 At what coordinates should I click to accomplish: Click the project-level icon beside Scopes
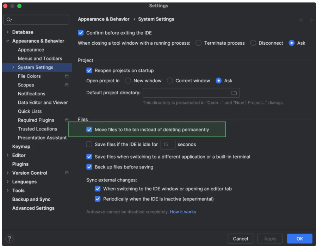[x=67, y=85]
